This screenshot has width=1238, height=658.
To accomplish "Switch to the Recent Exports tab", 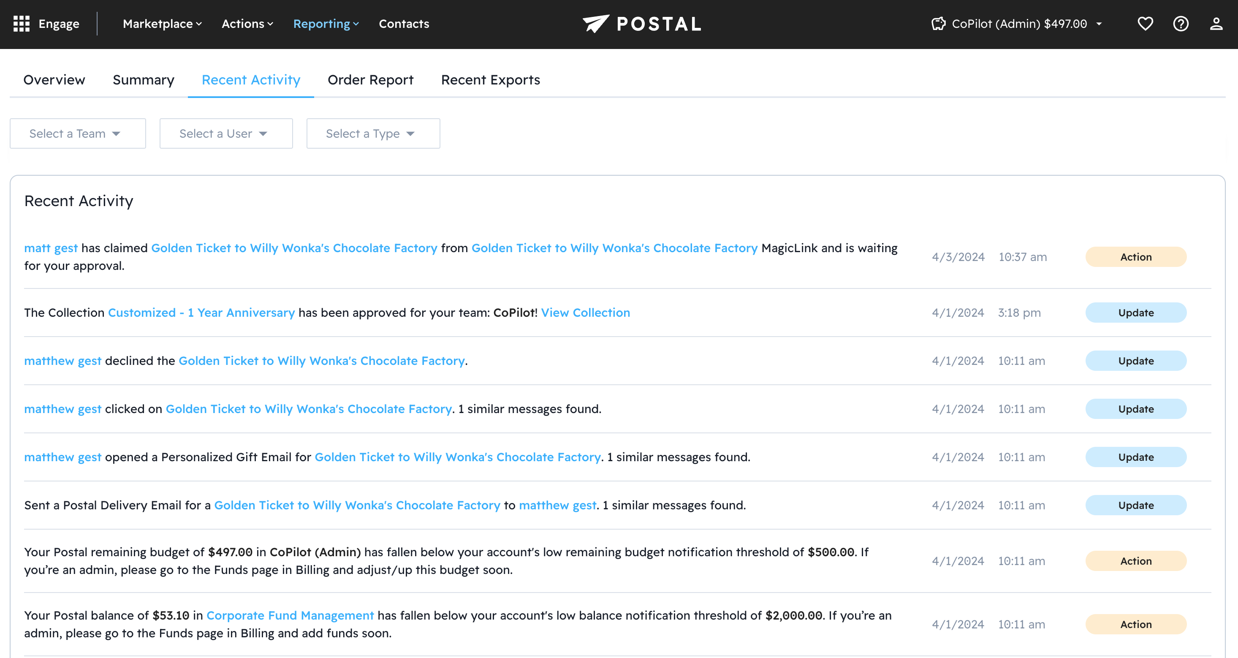I will coord(490,80).
